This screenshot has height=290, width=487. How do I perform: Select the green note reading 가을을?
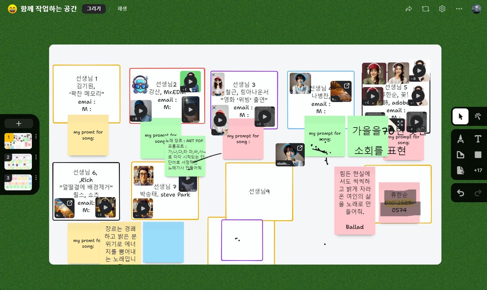(368, 136)
